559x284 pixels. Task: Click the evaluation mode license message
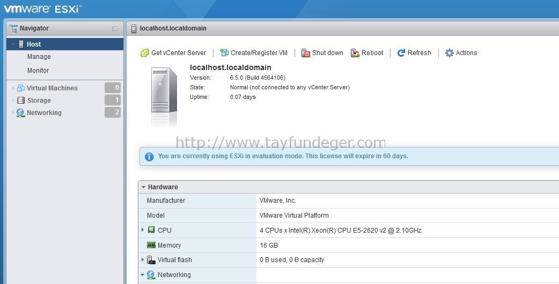click(283, 156)
